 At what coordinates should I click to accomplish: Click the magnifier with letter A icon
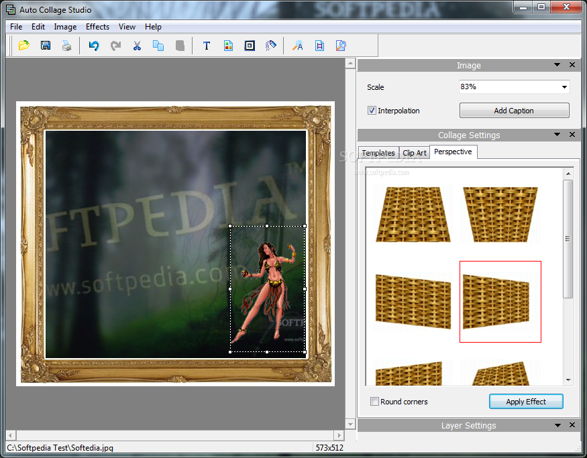298,46
